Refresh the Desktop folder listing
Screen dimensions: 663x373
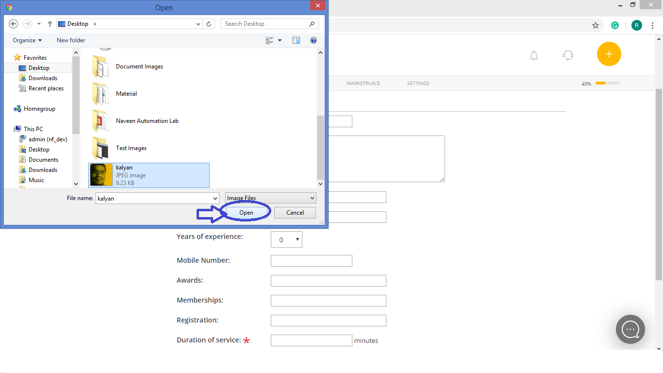[x=209, y=23]
